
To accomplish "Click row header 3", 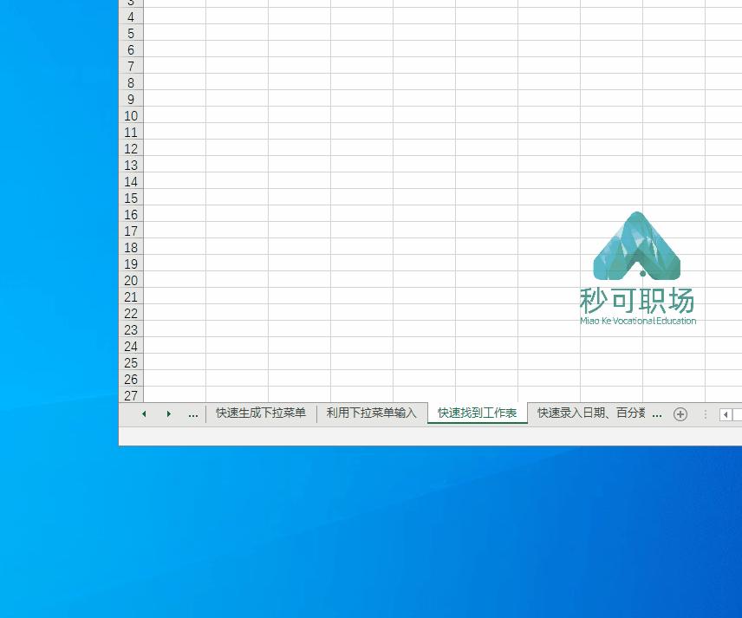I will pyautogui.click(x=131, y=3).
